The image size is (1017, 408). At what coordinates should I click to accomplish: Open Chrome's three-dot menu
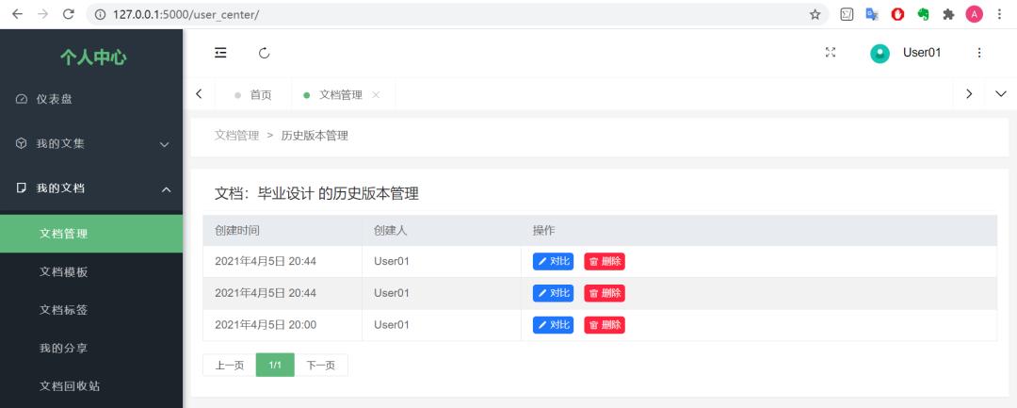coord(999,14)
